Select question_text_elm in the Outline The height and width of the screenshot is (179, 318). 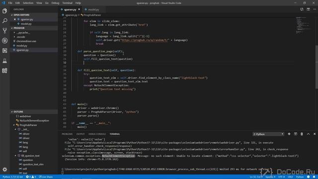tap(33, 165)
